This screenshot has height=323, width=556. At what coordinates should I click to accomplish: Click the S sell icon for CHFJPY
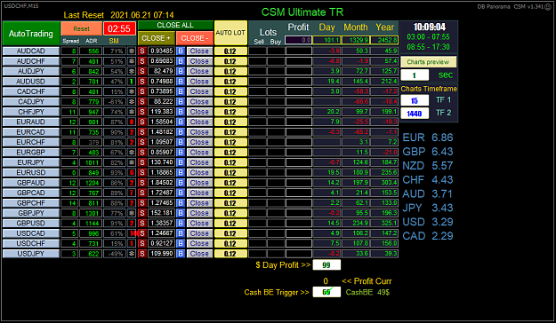click(x=142, y=112)
